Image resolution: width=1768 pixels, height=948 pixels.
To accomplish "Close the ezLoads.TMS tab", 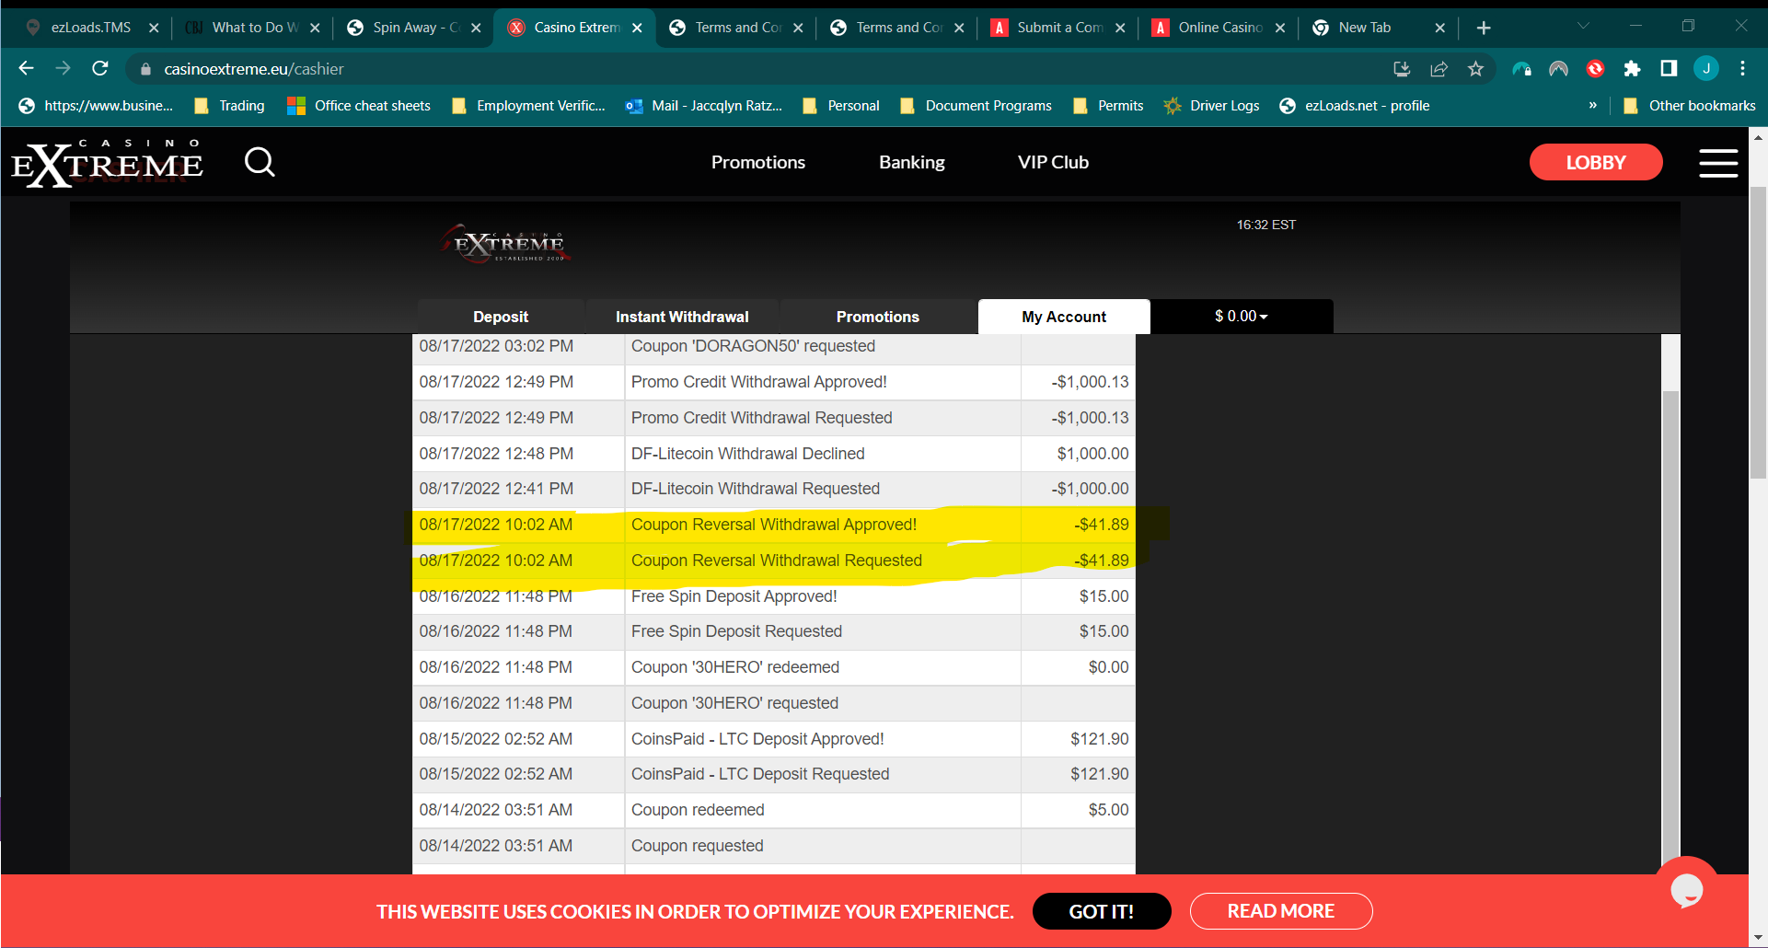I will pyautogui.click(x=154, y=28).
